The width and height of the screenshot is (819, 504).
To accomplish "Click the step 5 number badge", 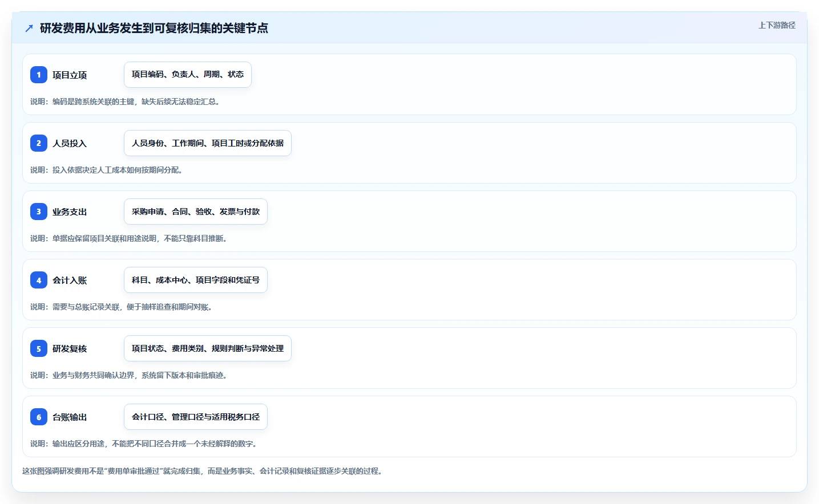I will coord(39,348).
